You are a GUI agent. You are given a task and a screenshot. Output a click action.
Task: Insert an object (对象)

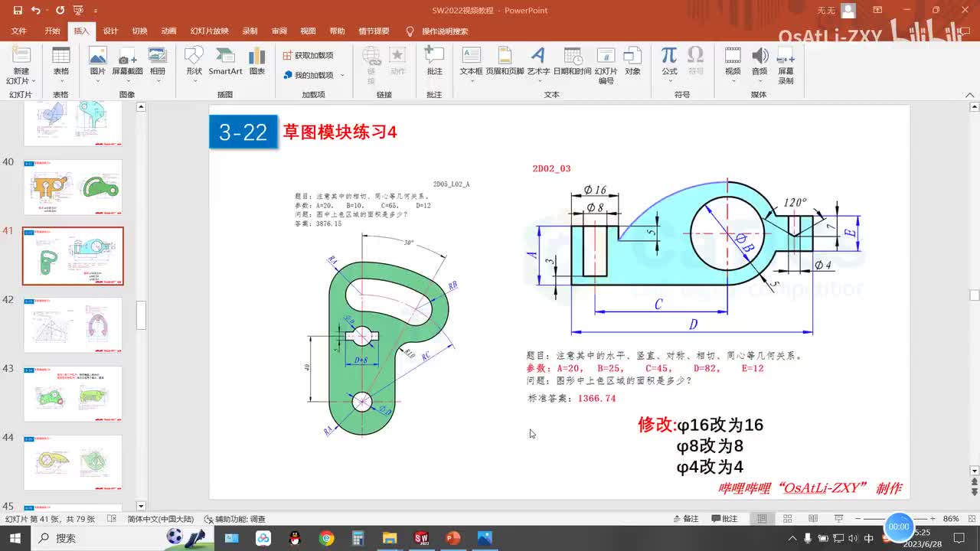point(632,62)
